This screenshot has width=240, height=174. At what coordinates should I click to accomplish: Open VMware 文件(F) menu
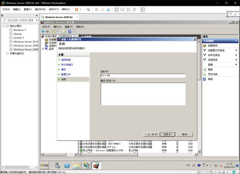[x=6, y=10]
